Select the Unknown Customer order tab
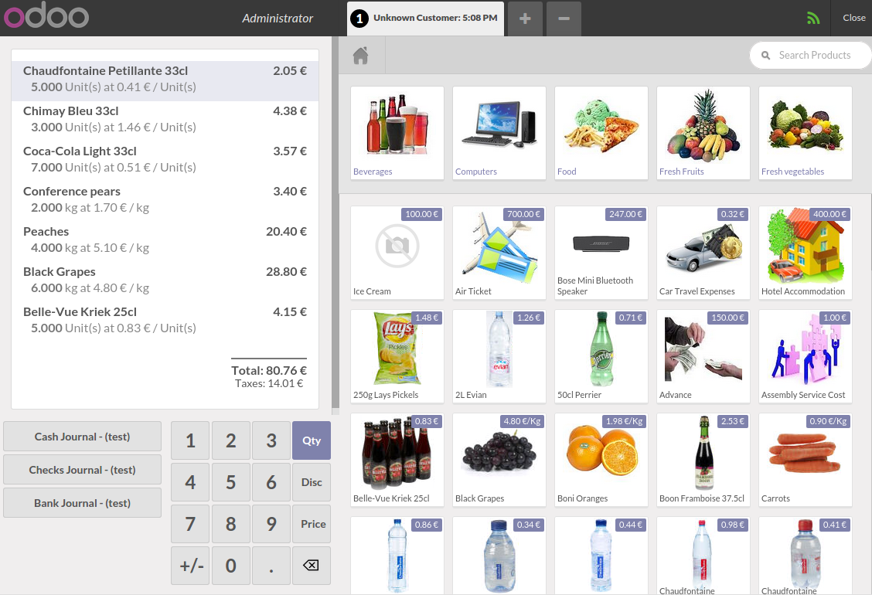 pyautogui.click(x=425, y=18)
